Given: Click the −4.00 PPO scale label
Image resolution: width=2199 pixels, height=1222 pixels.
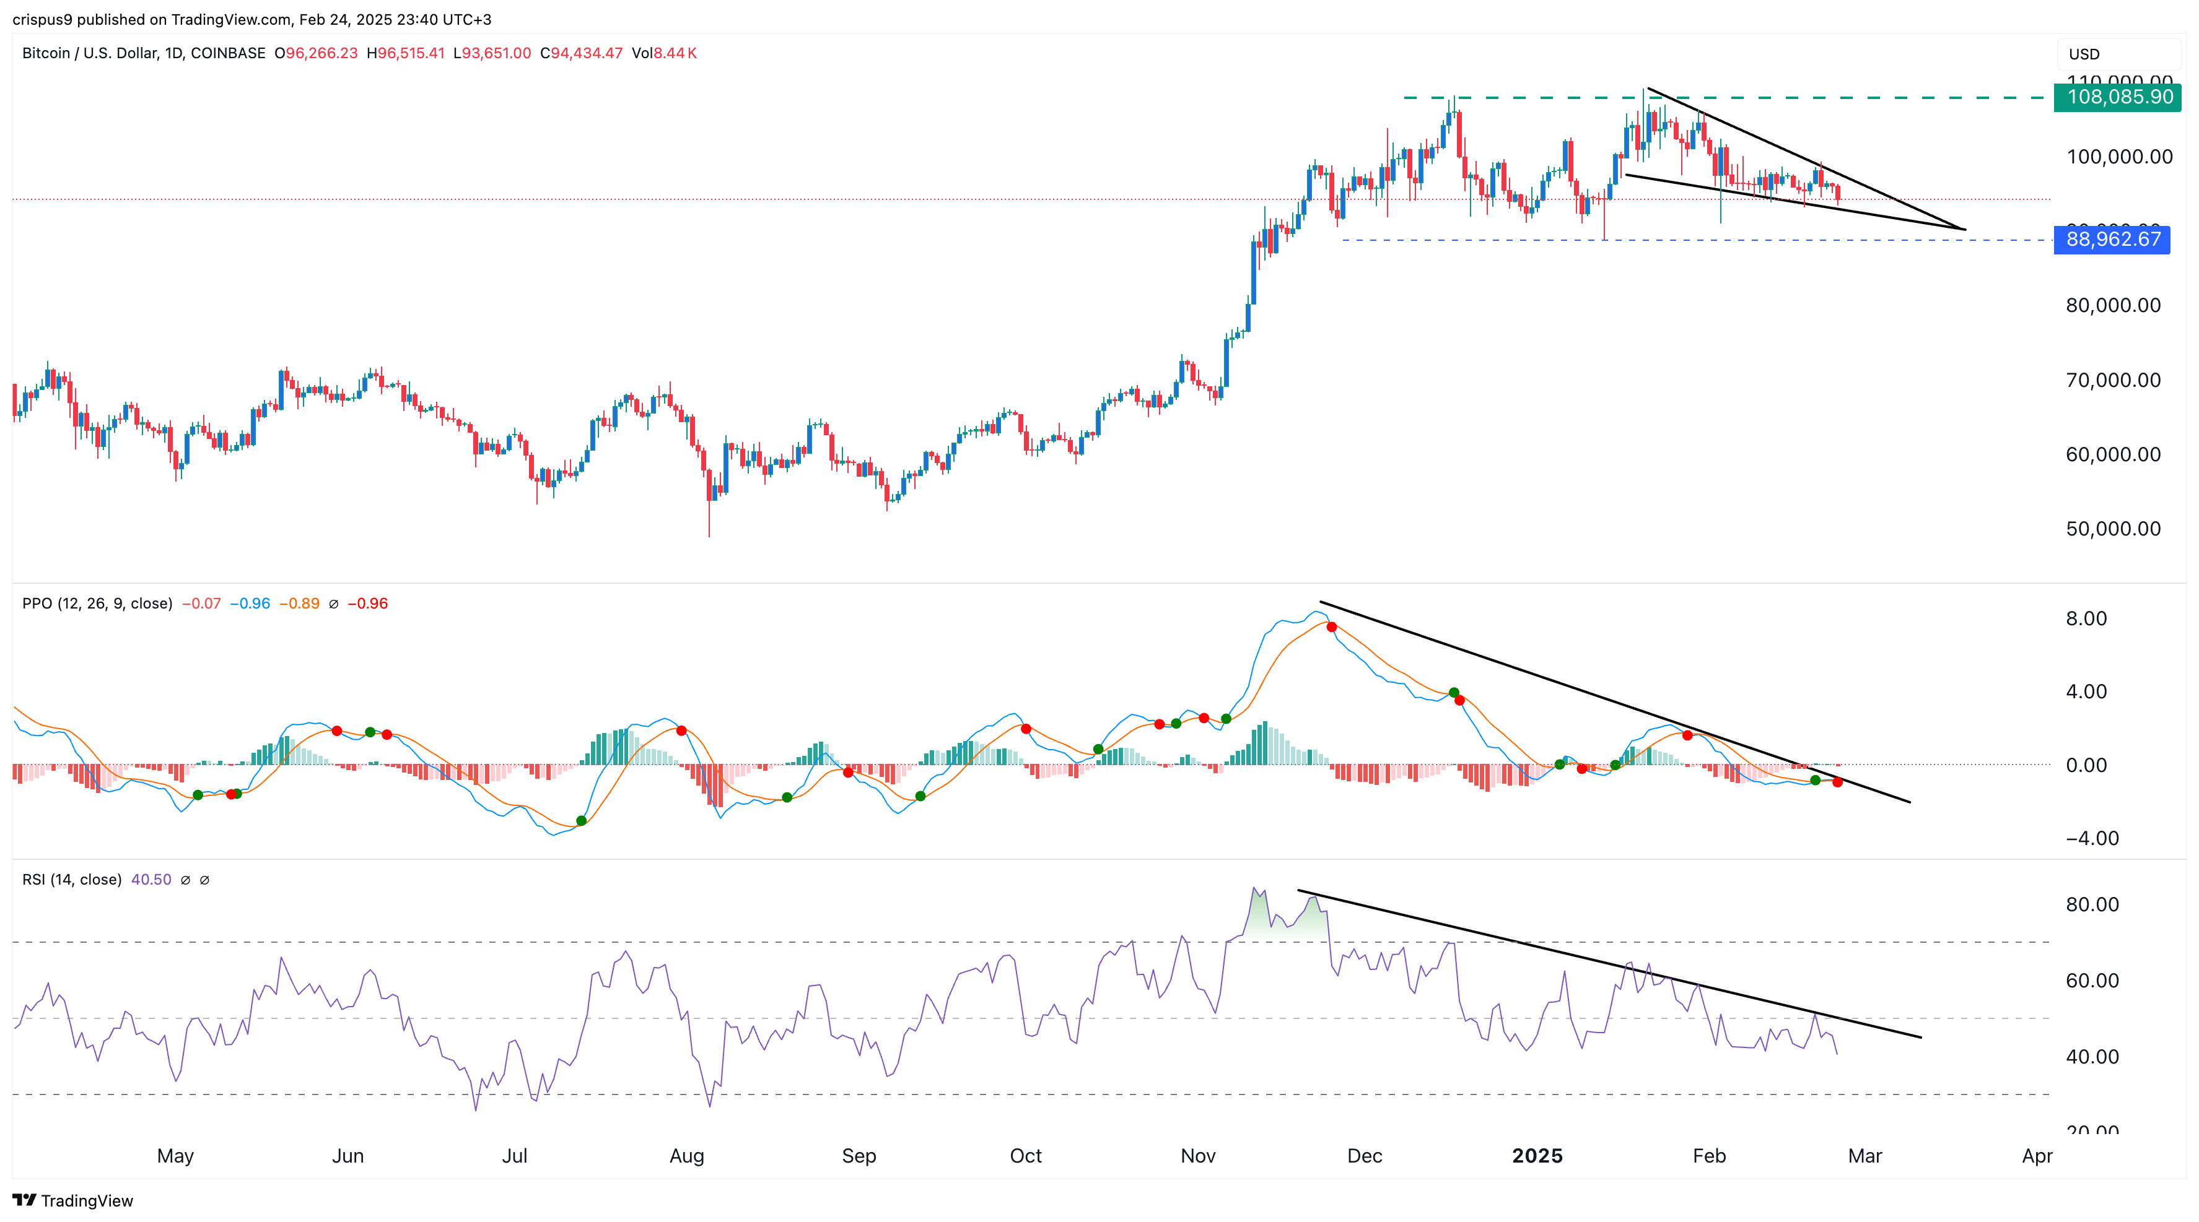Looking at the screenshot, I should pyautogui.click(x=2091, y=838).
